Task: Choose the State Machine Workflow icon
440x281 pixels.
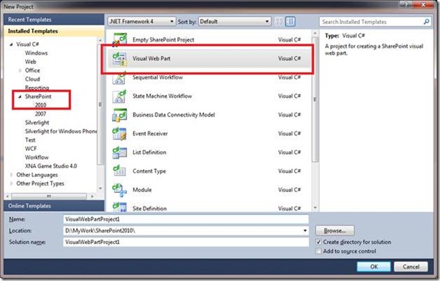Action: click(120, 96)
